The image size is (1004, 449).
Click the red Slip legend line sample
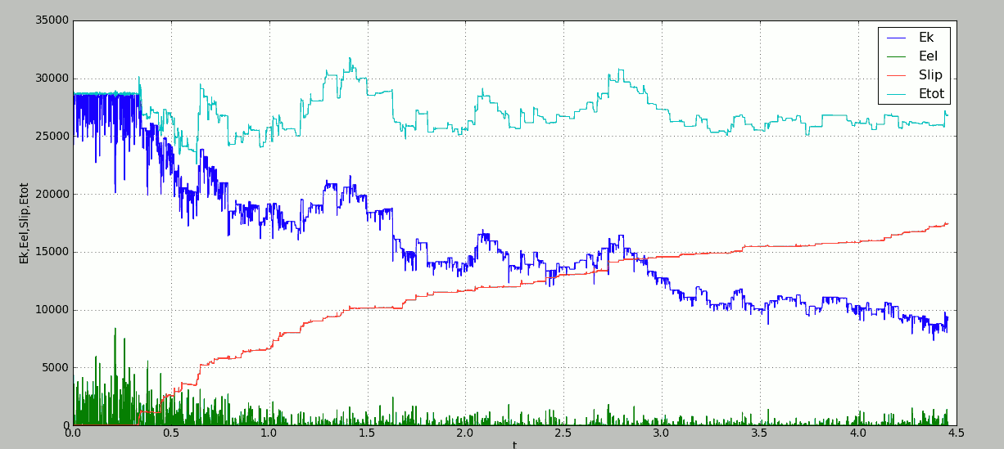click(x=897, y=75)
